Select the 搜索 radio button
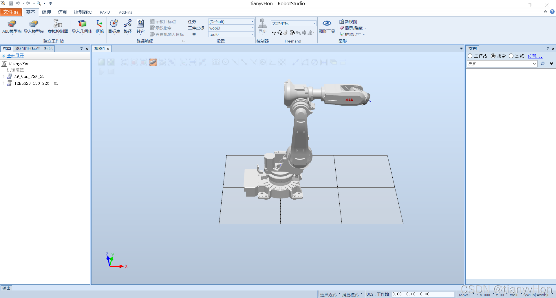Image resolution: width=556 pixels, height=298 pixels. tap(493, 56)
